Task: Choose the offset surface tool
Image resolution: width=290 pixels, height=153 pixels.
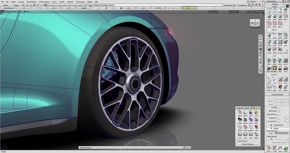Action: [x=269, y=42]
